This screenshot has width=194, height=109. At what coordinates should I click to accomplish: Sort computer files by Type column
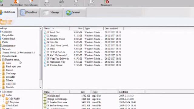point(93,28)
